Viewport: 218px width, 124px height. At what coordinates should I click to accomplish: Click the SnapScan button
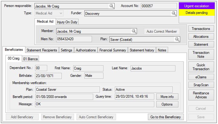coord(201,85)
